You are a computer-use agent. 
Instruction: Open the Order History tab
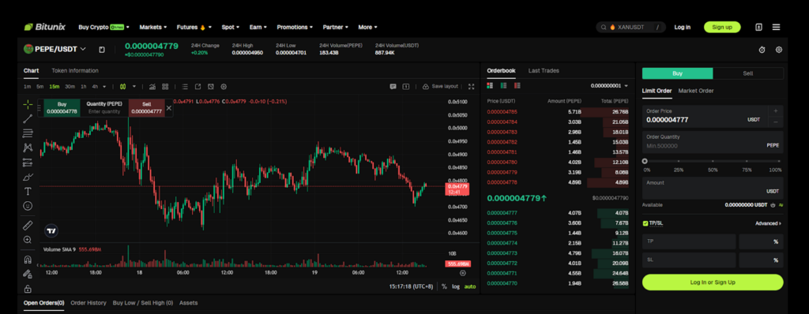[88, 303]
